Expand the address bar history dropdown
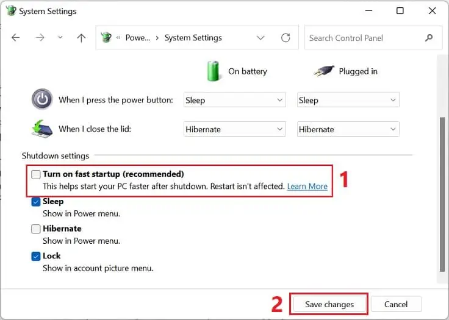Viewport: 449px width, 320px height. (x=261, y=38)
